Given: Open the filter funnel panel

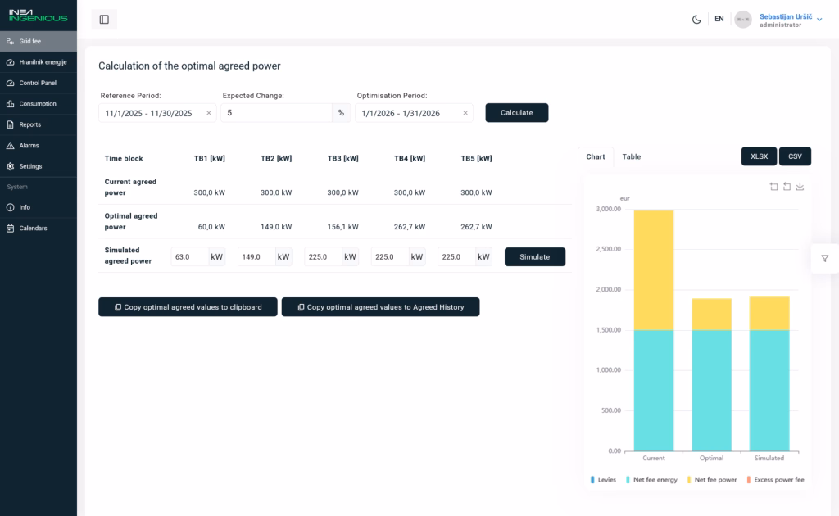Looking at the screenshot, I should [824, 258].
